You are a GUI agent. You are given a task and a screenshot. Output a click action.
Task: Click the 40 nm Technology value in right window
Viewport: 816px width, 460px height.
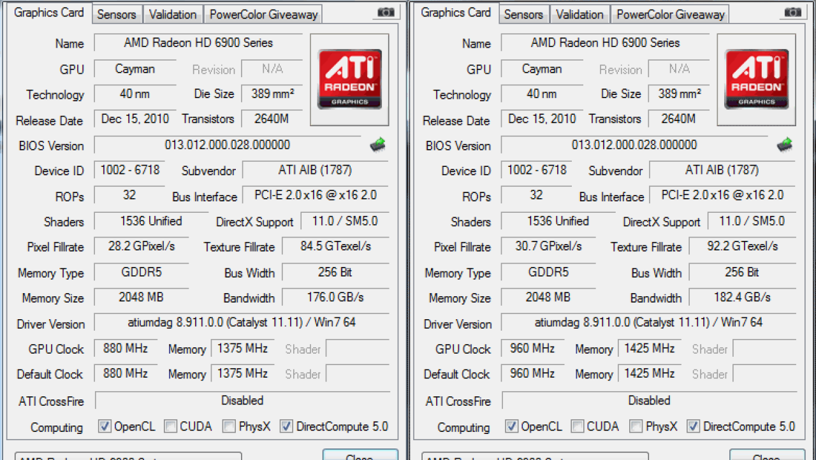(542, 94)
